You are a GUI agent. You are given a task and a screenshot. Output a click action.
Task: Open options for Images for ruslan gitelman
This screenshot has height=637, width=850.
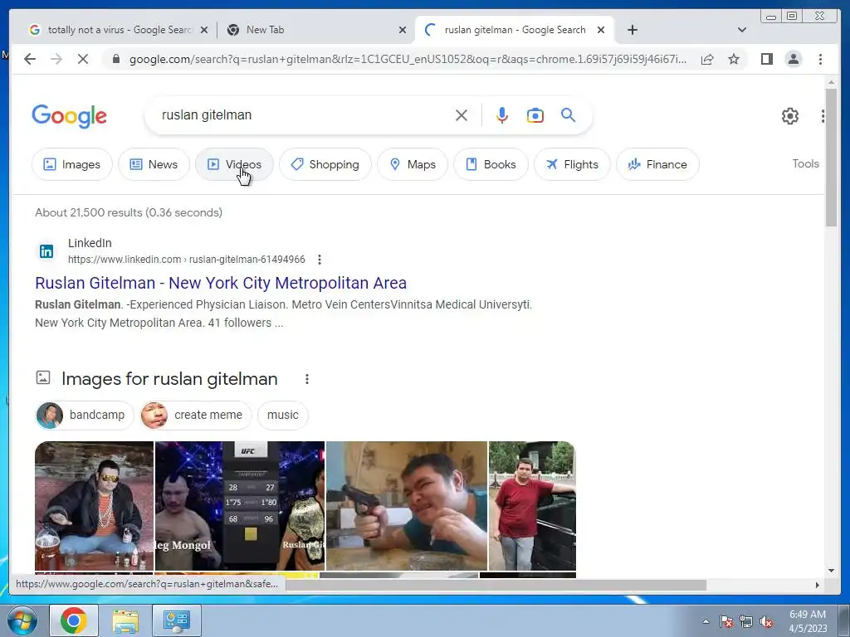point(307,379)
